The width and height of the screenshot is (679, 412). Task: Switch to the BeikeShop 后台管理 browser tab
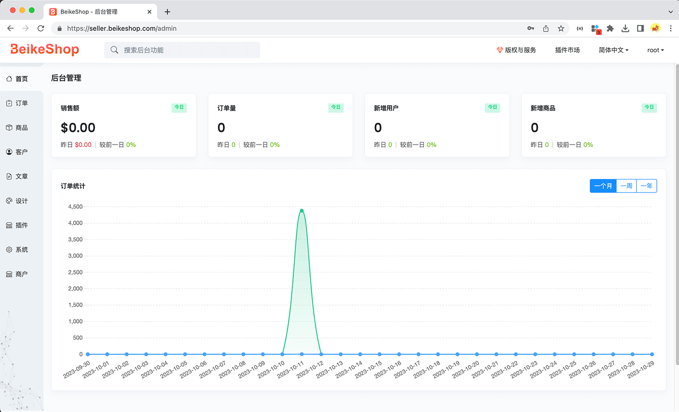point(99,12)
